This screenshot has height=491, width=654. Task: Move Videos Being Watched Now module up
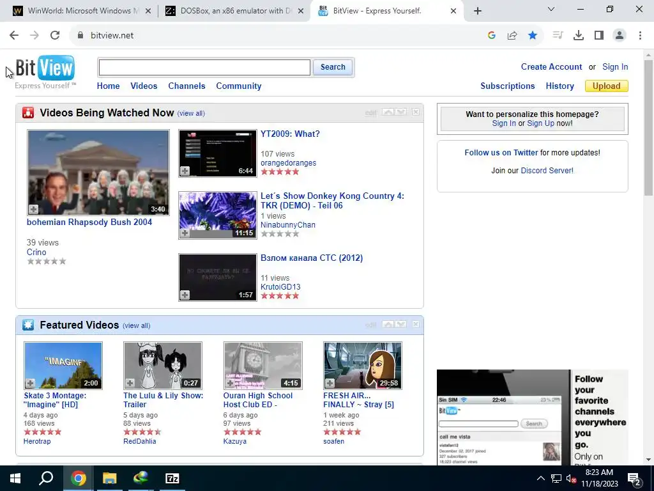tap(388, 112)
